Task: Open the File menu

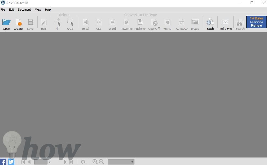Action: [x=3, y=10]
